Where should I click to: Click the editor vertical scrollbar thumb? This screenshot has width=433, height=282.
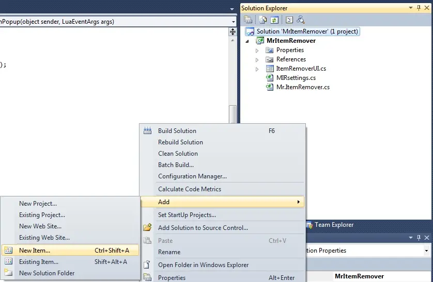click(x=233, y=114)
